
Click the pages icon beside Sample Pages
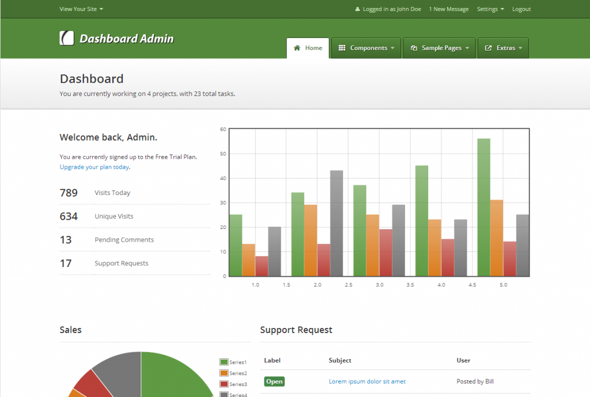(x=414, y=48)
